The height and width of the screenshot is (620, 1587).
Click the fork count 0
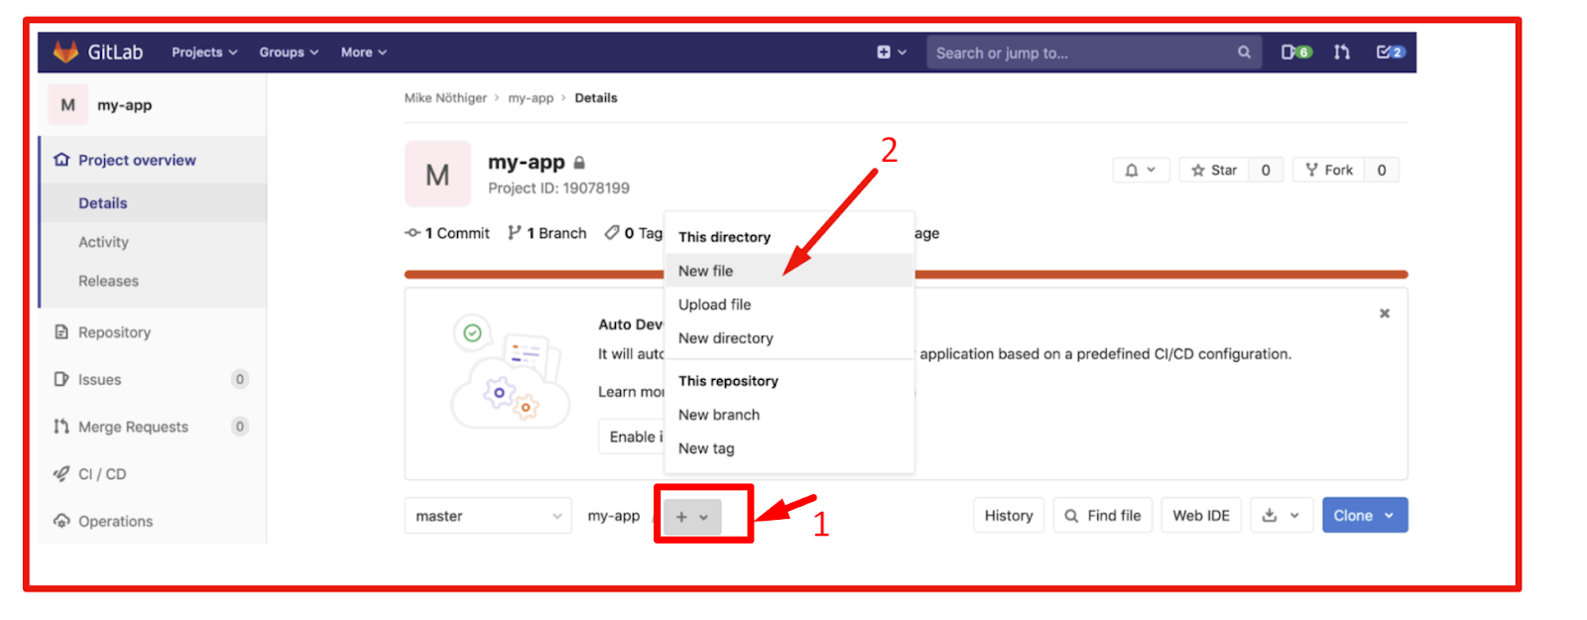coord(1382,170)
